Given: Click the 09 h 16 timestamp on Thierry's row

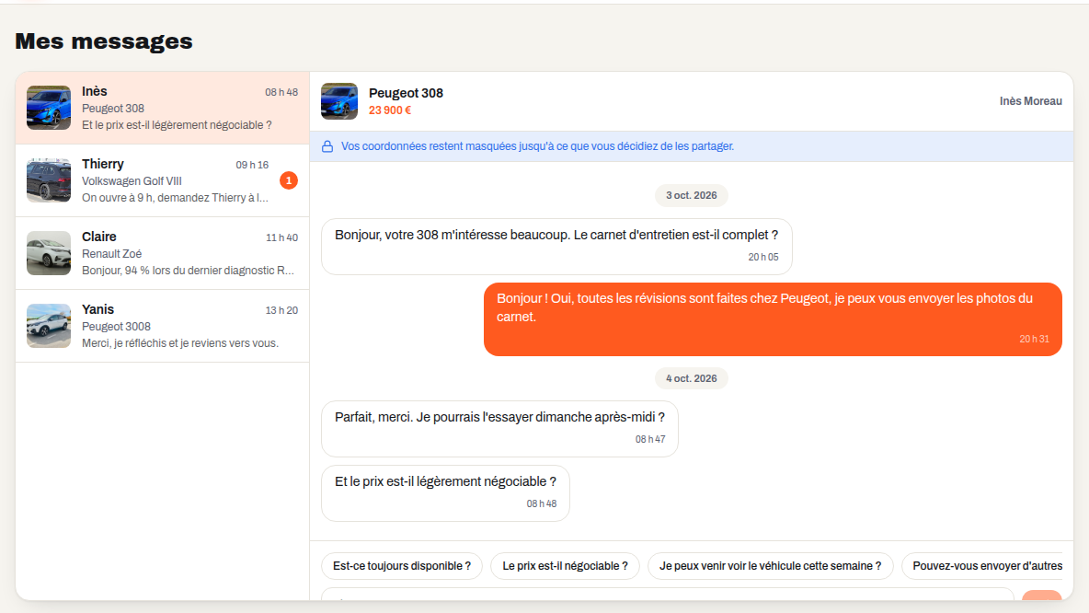Looking at the screenshot, I should (252, 165).
